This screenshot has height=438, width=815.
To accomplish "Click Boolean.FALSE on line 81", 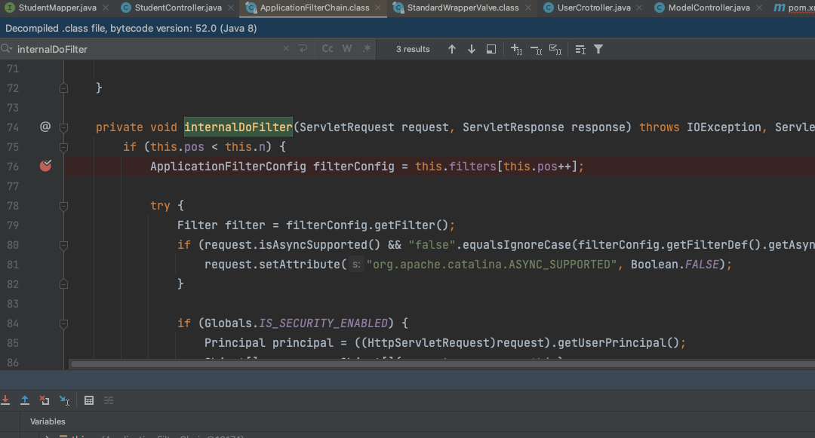I will pyautogui.click(x=675, y=264).
